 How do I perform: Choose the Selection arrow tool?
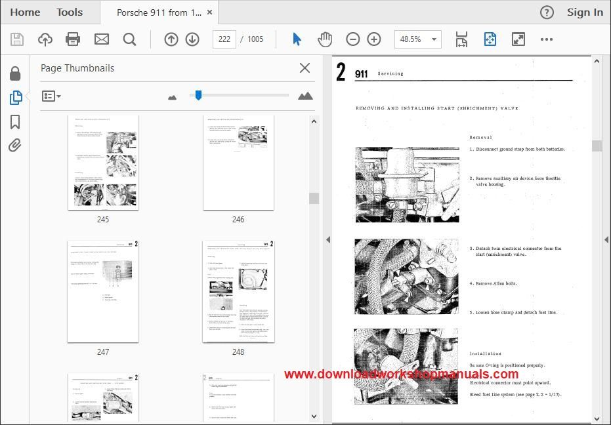pos(297,39)
